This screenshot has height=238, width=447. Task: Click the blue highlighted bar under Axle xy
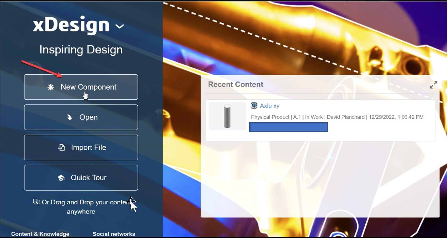[288, 127]
